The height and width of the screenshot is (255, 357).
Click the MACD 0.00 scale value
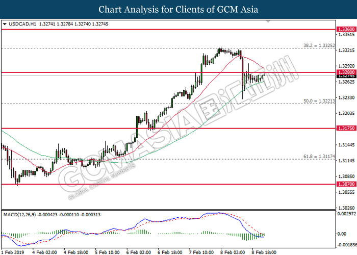(342, 234)
